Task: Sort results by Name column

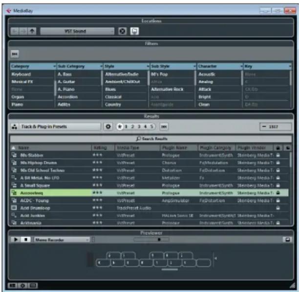Action: (51, 148)
